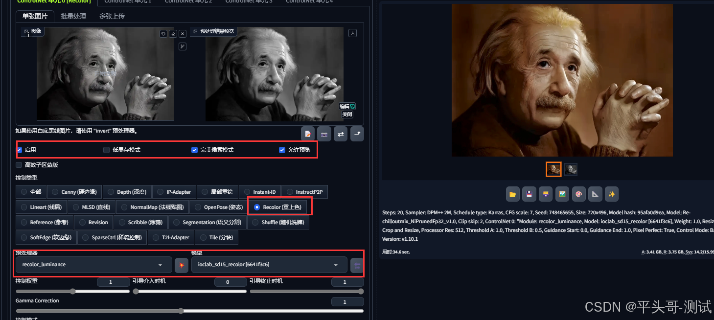Run preprocessor with the explosion icon
The height and width of the screenshot is (320, 714).
(182, 265)
